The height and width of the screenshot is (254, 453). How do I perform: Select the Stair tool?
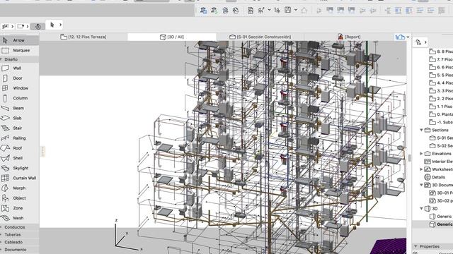[19, 128]
